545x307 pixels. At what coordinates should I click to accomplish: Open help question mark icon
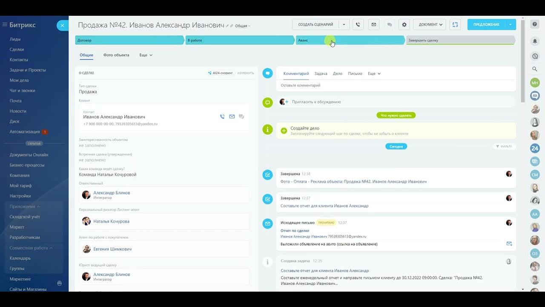(535, 24)
